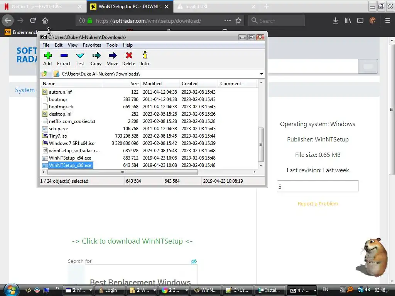Click the site information icon in the address bar
Image resolution: width=395 pixels, height=296 pixels.
[82, 21]
